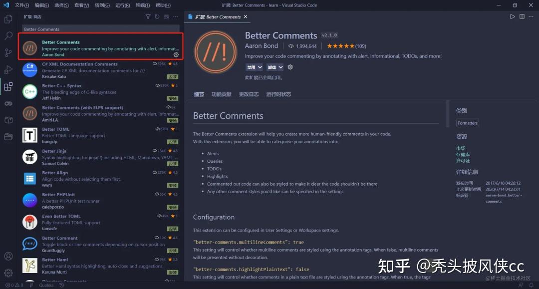
Task: Click the 禁用 disable button
Action: point(251,67)
